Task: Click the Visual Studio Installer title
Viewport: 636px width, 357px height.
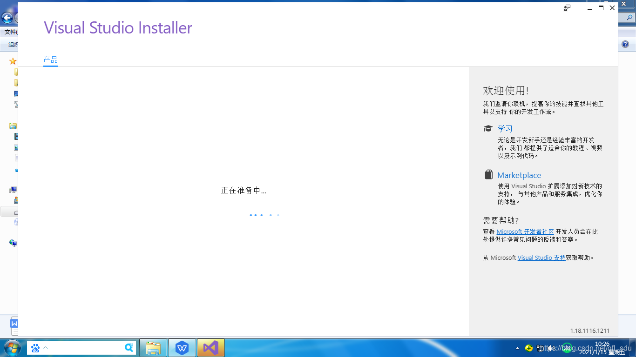Action: coord(118,28)
